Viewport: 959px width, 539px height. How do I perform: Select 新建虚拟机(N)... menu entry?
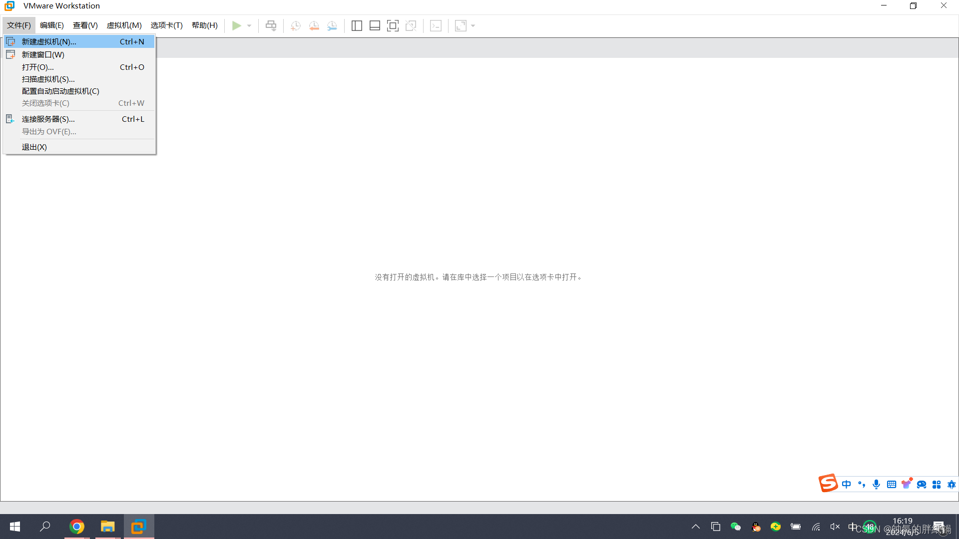pyautogui.click(x=79, y=41)
